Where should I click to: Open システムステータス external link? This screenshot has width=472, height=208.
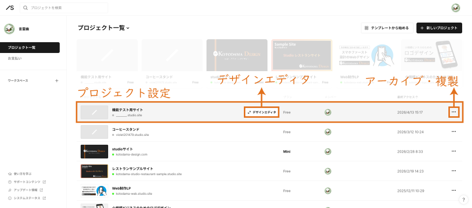pos(27,198)
